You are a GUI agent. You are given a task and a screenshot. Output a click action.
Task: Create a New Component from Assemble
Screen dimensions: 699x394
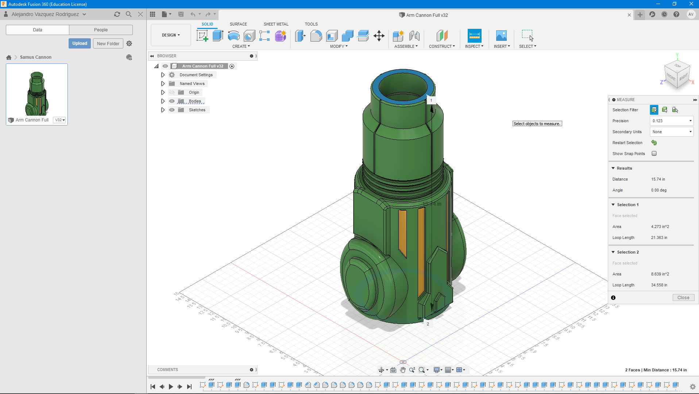tap(398, 36)
